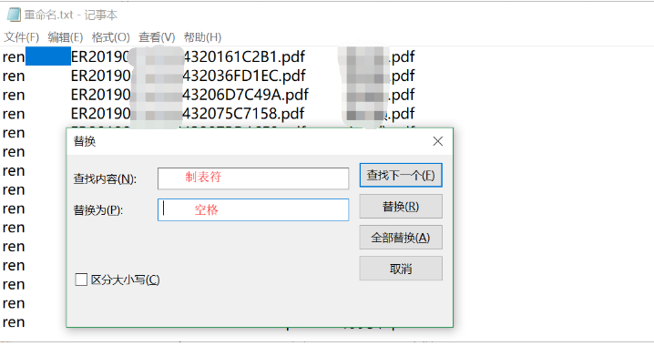The width and height of the screenshot is (654, 346).
Task: Click filename ending 432075C7158.pdf
Action: [188, 114]
